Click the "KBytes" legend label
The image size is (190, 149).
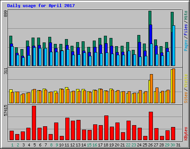point(186,134)
